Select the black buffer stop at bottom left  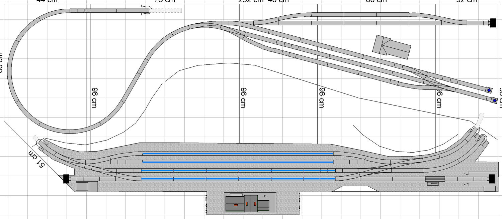[x=66, y=179]
